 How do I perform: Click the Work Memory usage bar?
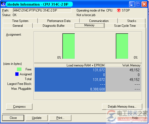pyautogui.click(x=122, y=46)
